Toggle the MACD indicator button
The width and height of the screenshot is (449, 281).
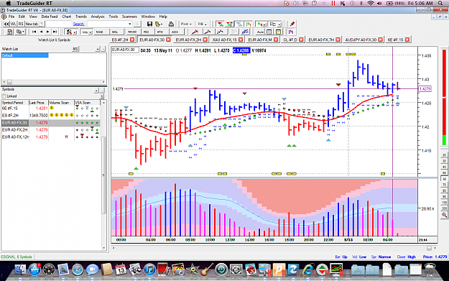tap(132, 32)
